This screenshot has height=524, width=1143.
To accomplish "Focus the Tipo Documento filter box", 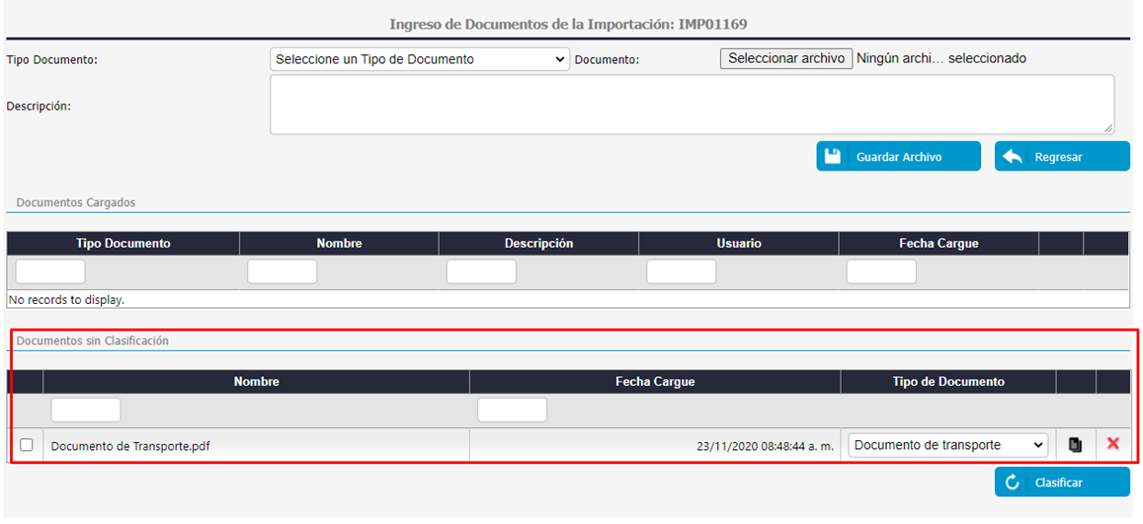I will tap(50, 272).
